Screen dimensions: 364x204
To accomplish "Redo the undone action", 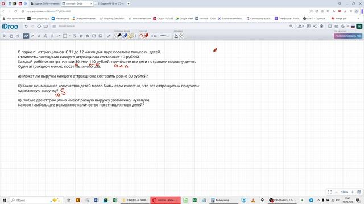I will 32,27.
